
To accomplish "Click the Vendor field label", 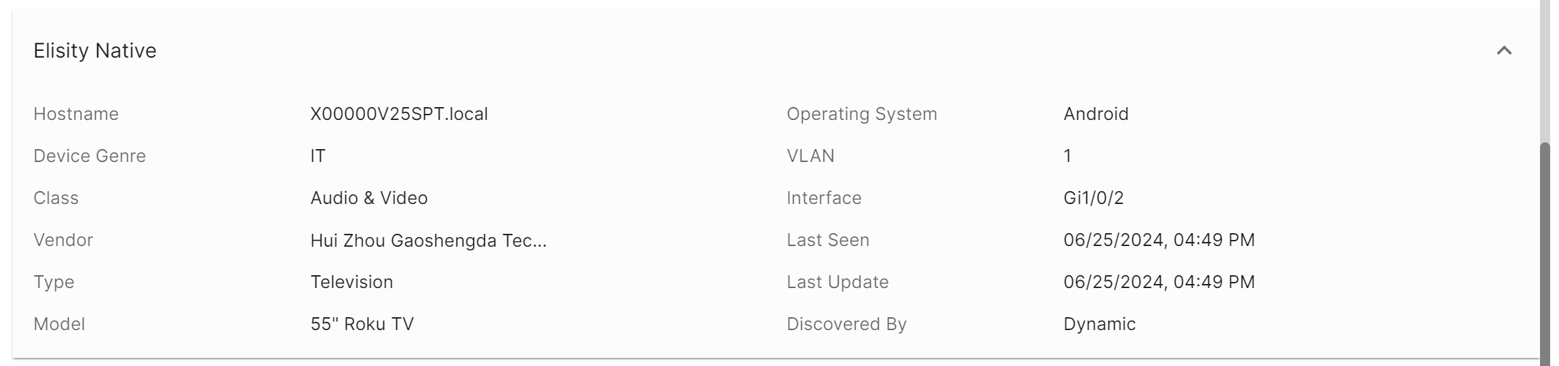I will point(63,240).
